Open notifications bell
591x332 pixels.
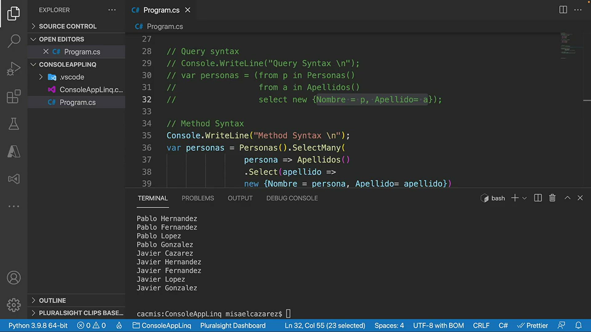click(x=578, y=325)
